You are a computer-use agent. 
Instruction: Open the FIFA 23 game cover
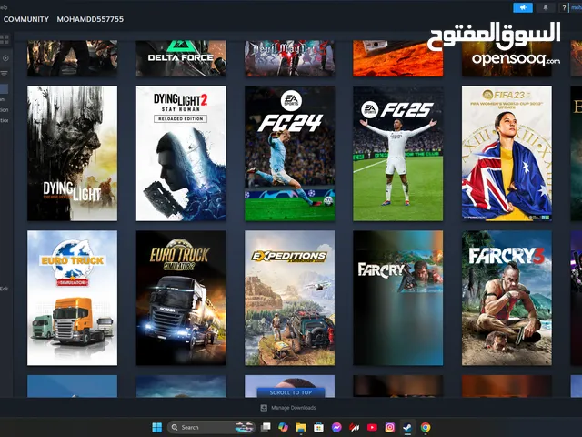[x=507, y=154]
